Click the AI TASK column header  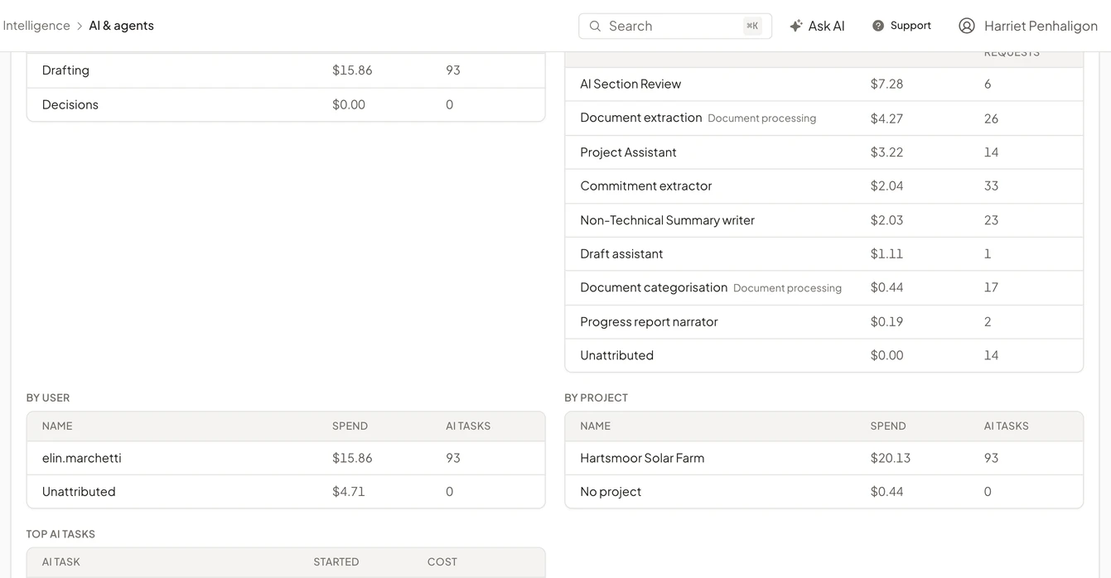click(x=61, y=562)
